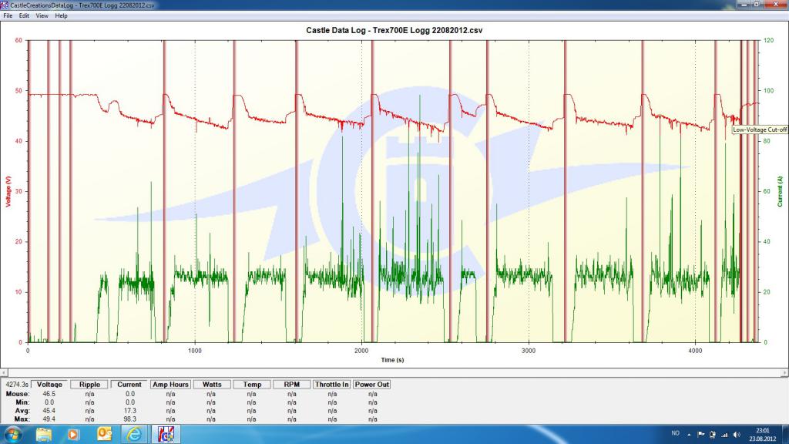Show hidden system tray icons

690,434
